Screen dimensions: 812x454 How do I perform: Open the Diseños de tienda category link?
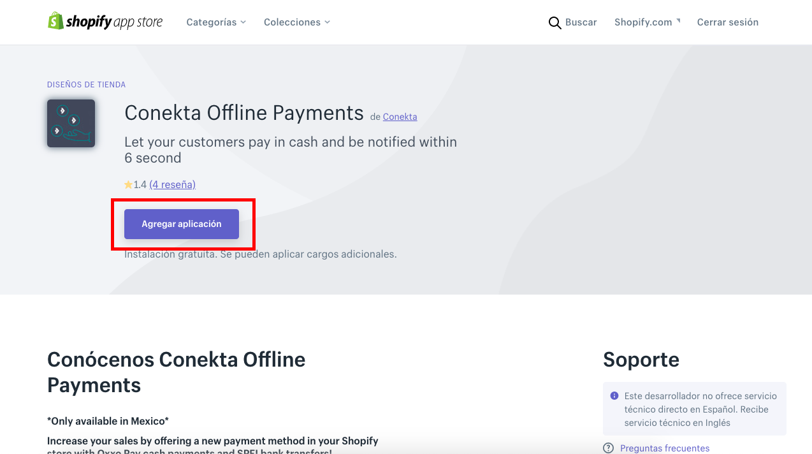click(x=86, y=84)
